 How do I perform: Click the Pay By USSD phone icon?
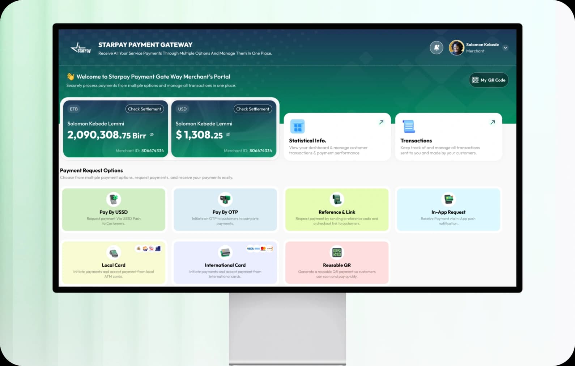[x=114, y=199]
